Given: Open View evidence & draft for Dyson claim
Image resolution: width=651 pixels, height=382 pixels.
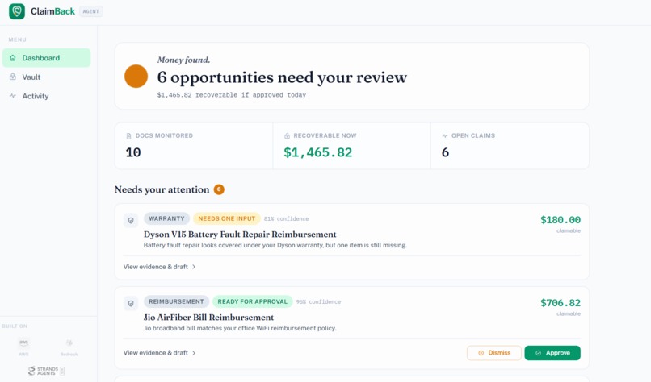Looking at the screenshot, I should pyautogui.click(x=156, y=267).
